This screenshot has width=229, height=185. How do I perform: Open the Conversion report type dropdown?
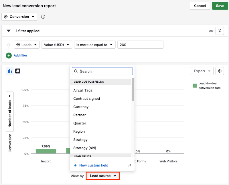point(19,17)
